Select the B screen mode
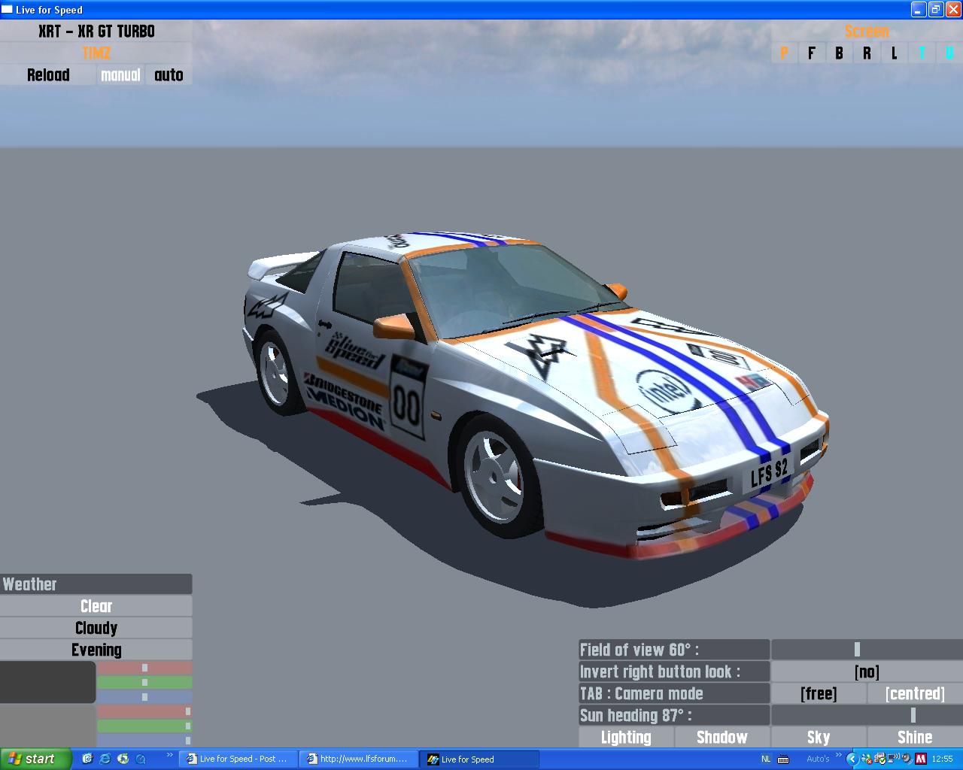The width and height of the screenshot is (963, 770). click(839, 53)
